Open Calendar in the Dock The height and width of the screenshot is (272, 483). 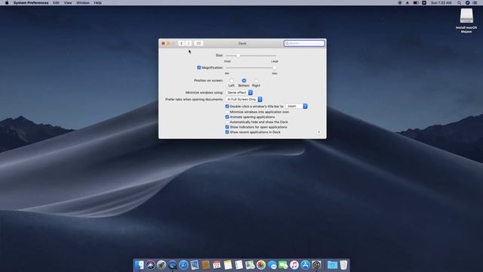click(217, 265)
